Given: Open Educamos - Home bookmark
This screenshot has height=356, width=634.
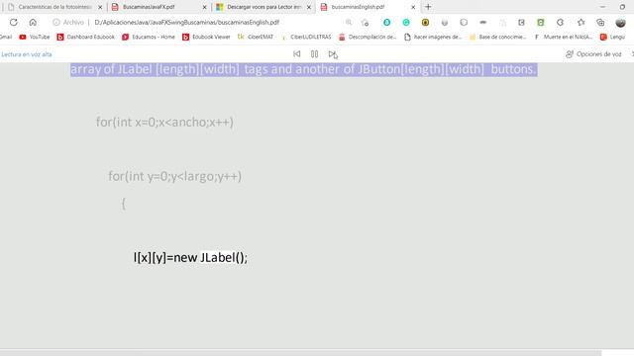Looking at the screenshot, I should [149, 37].
